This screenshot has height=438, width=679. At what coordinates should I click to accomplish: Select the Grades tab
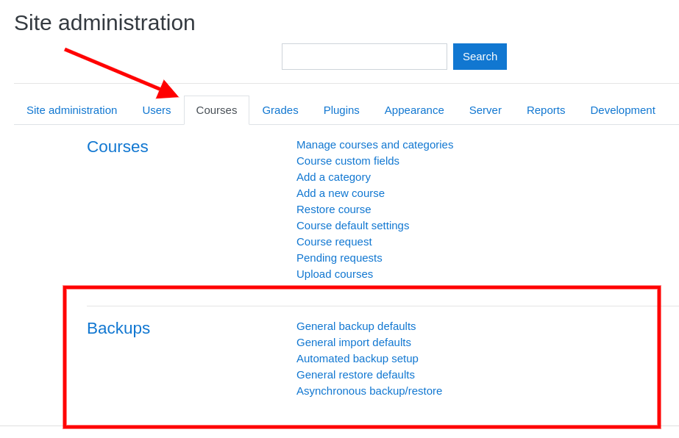pos(280,109)
